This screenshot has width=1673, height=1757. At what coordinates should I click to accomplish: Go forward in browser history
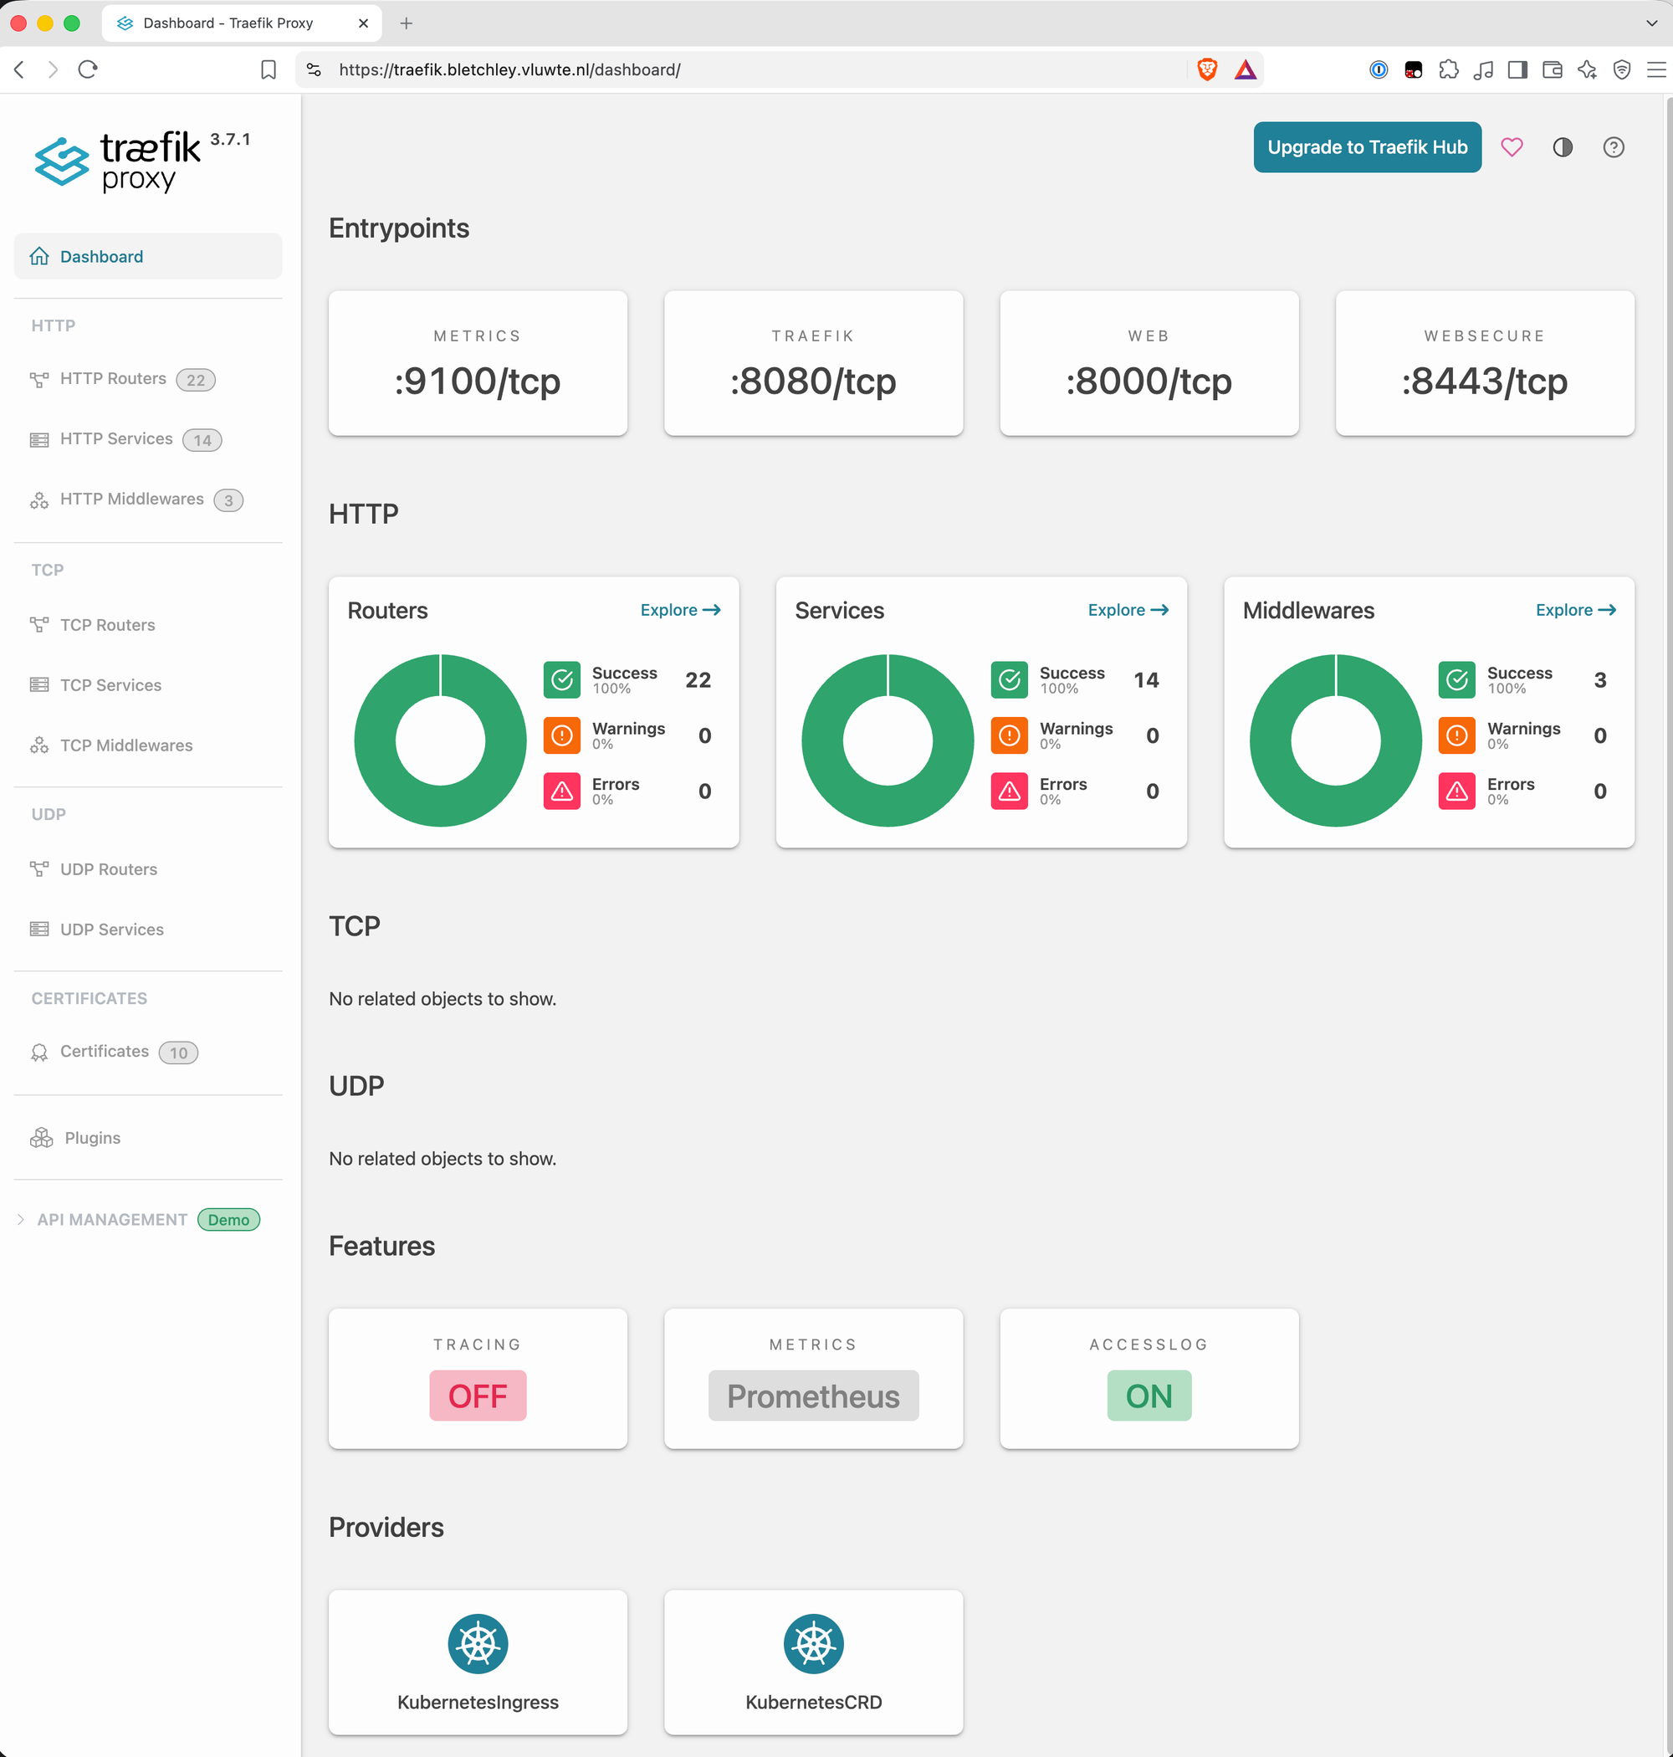coord(53,69)
